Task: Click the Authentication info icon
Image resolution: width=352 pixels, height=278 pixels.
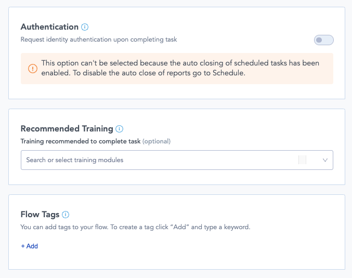Action: (85, 27)
